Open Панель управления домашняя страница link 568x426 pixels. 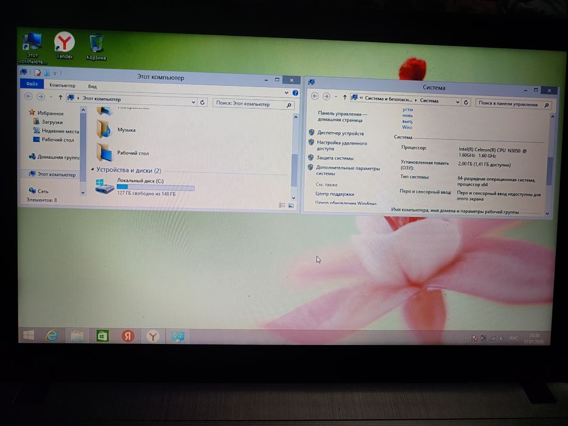click(x=342, y=117)
